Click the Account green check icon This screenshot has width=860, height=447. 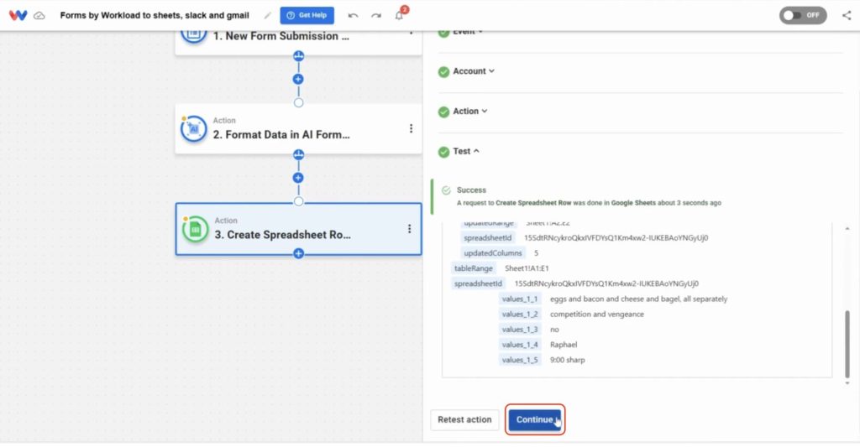tap(443, 72)
